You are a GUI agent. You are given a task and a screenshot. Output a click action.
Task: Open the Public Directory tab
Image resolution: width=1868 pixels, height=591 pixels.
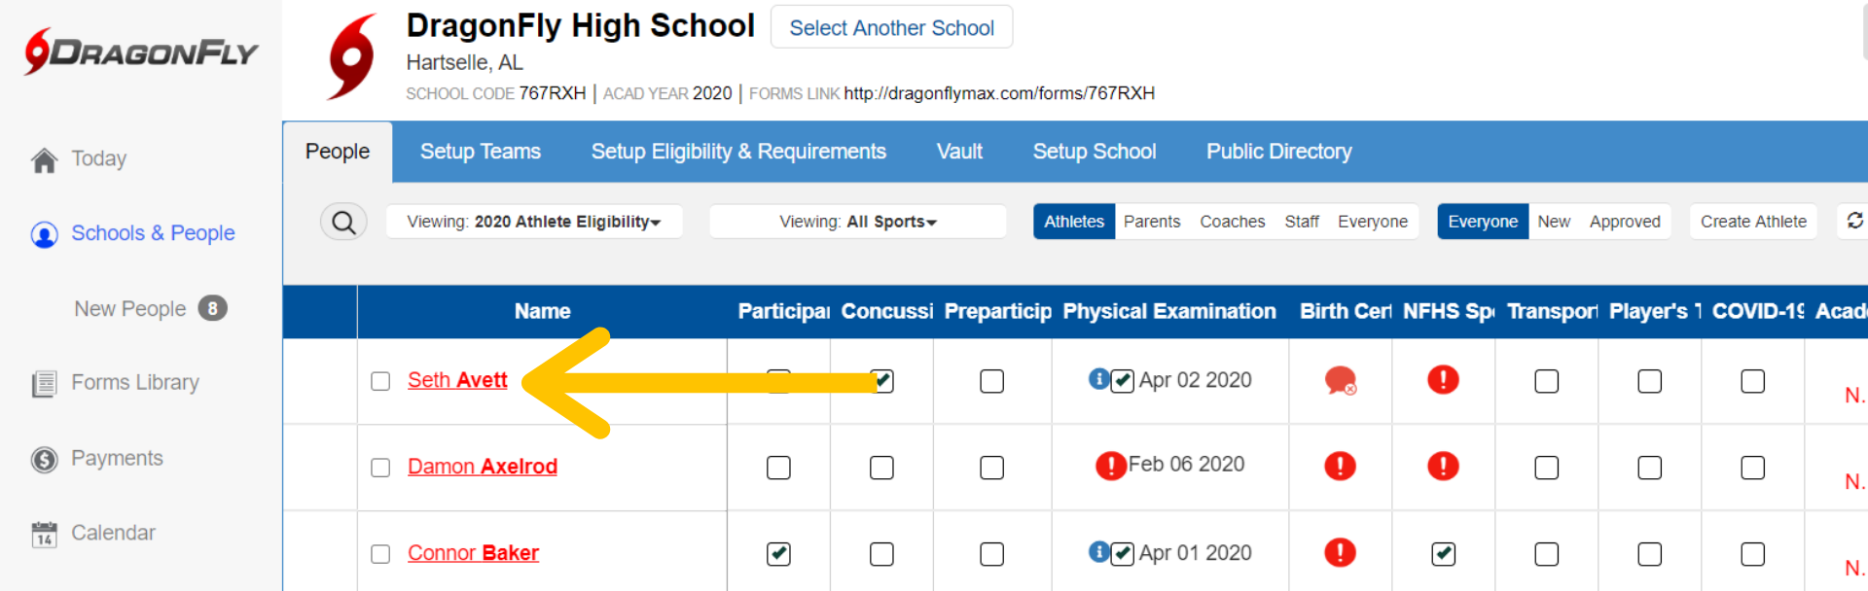(x=1278, y=152)
